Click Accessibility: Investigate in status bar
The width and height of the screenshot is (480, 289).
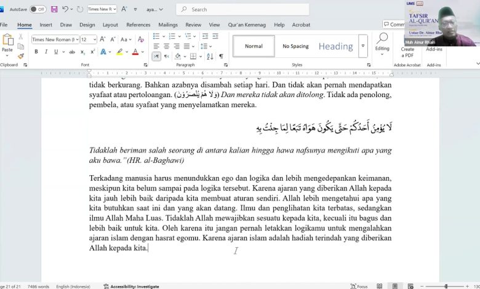[x=131, y=286]
